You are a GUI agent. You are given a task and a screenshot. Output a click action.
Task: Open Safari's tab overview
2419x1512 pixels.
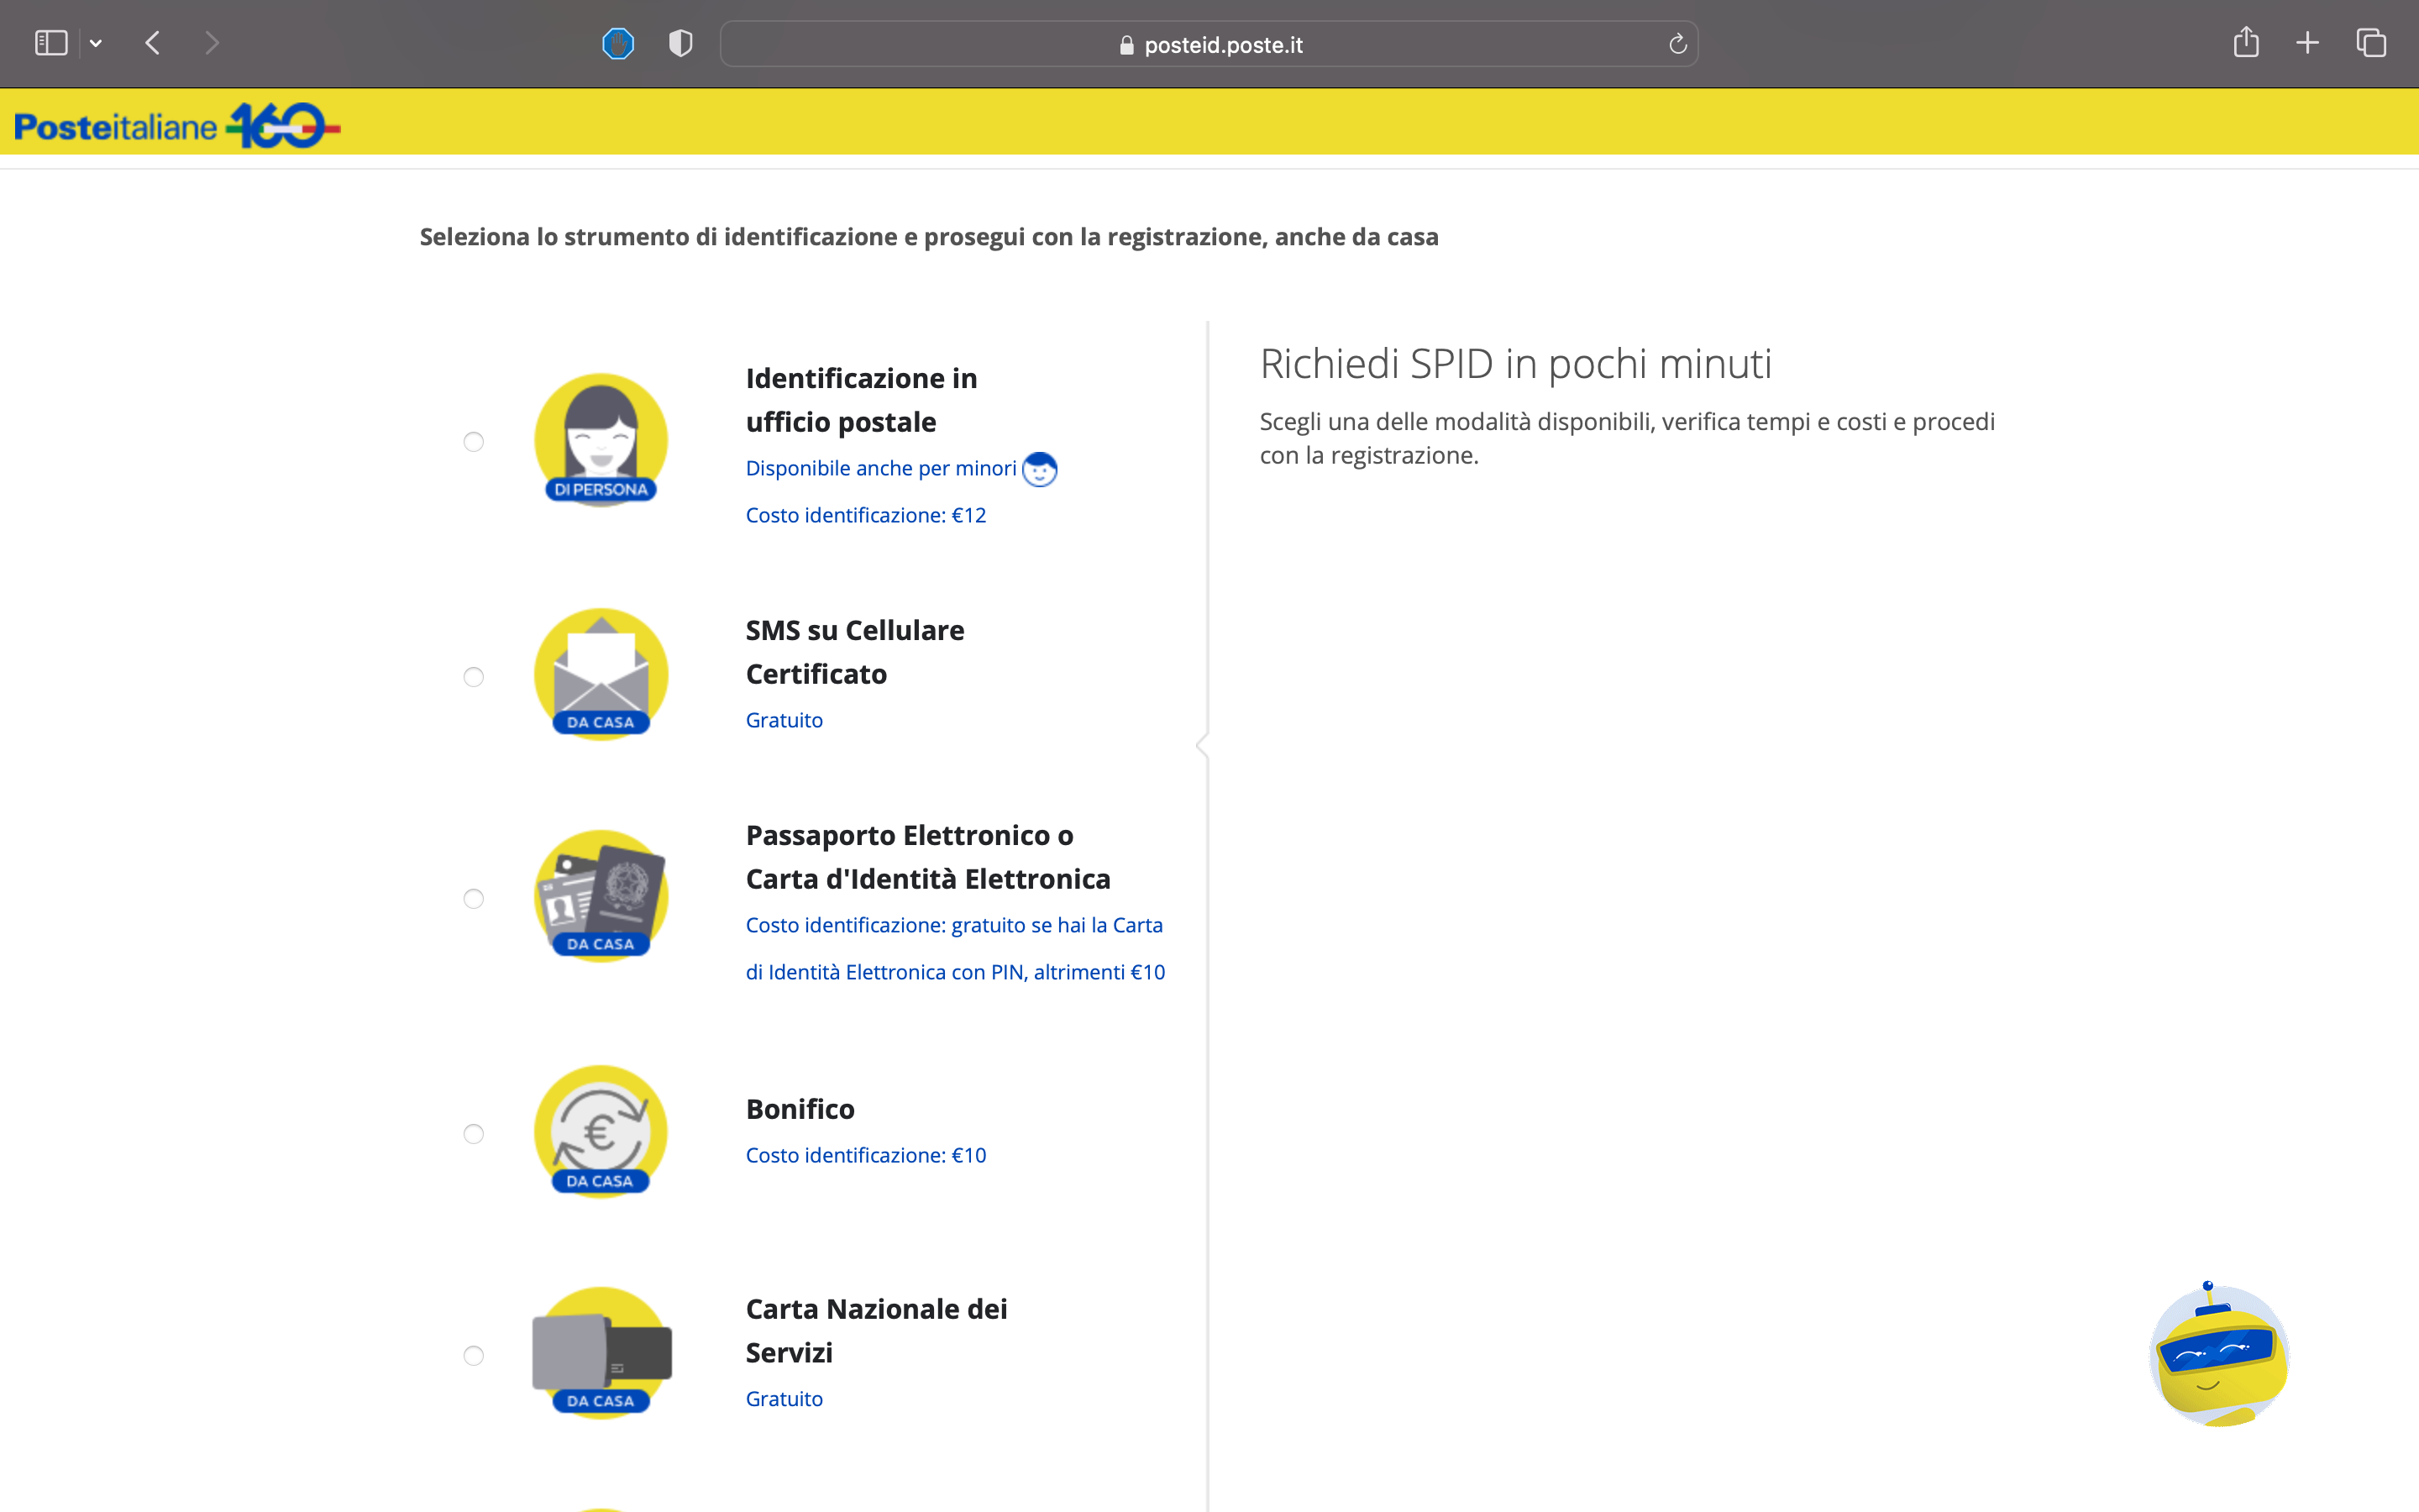2371,43
